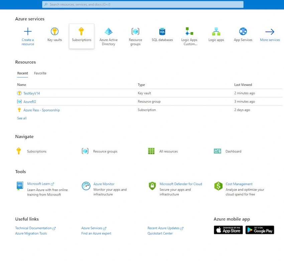Click the Microsoft Learn 101 icon

pos(20,186)
